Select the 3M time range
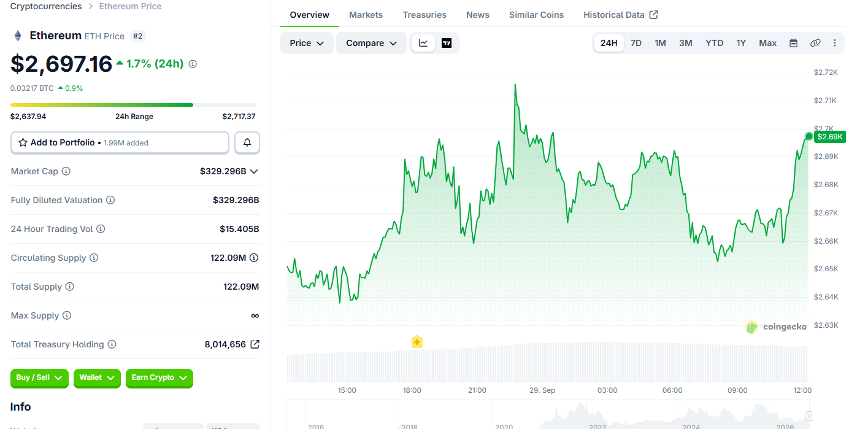This screenshot has width=849, height=429. coord(686,43)
